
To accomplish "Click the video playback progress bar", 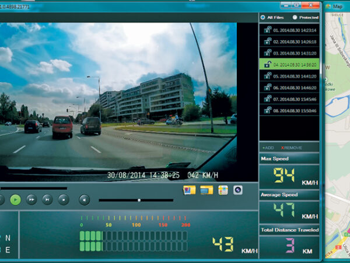I will [x=35, y=188].
